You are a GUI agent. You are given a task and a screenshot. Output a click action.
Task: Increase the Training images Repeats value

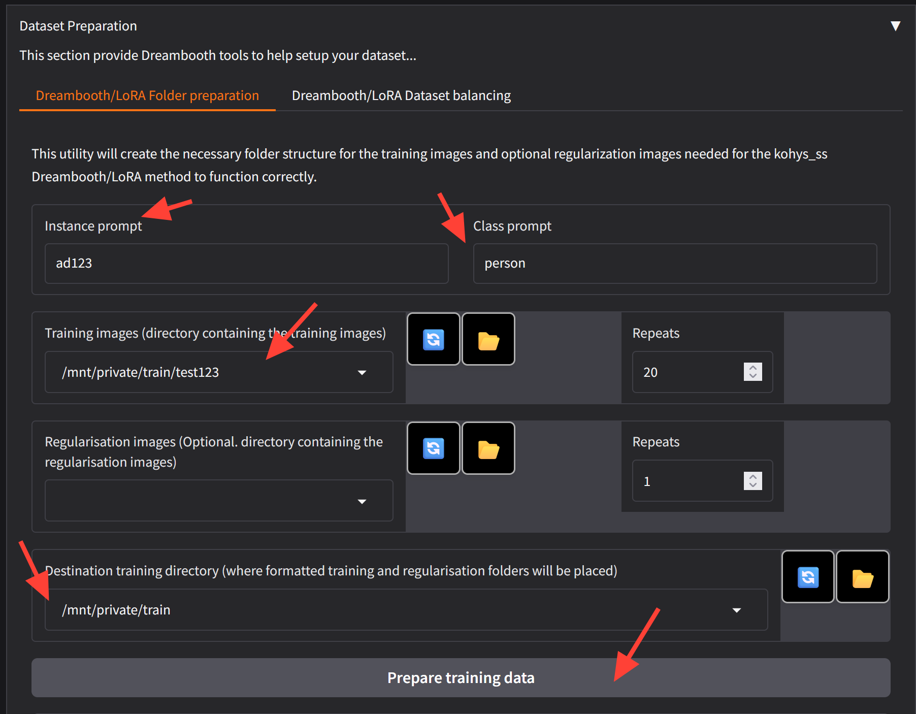pos(753,368)
